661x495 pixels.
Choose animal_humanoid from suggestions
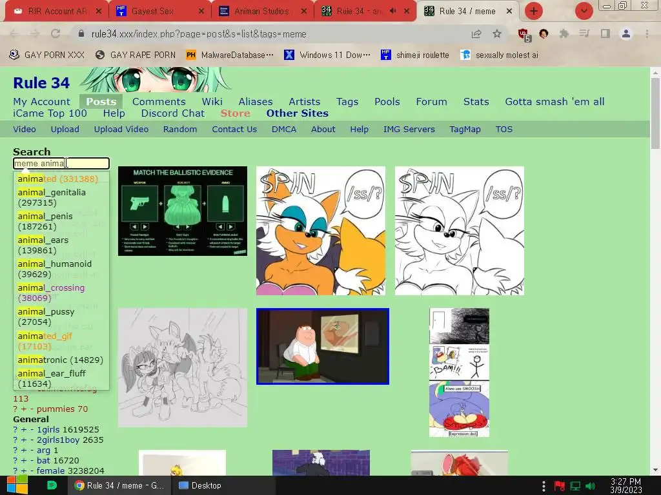[x=61, y=269]
